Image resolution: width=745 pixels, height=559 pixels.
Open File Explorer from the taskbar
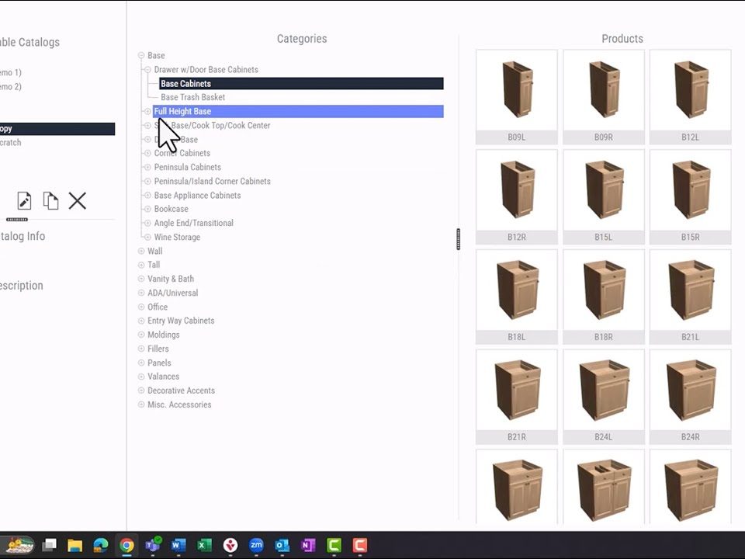(x=74, y=545)
